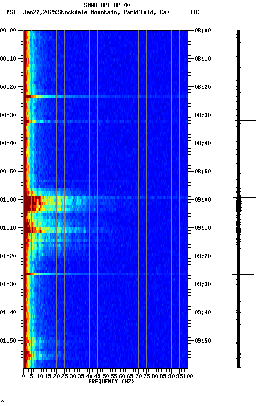This screenshot has height=406, width=259.
Task: Click the 50 Hz frequency tick label
Action: [106, 377]
